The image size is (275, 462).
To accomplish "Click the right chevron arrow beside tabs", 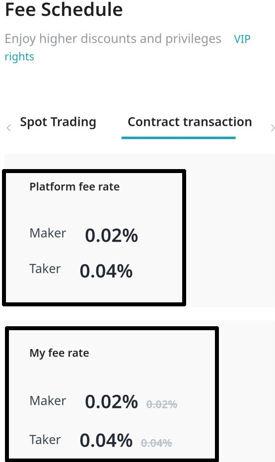I will pos(273,128).
